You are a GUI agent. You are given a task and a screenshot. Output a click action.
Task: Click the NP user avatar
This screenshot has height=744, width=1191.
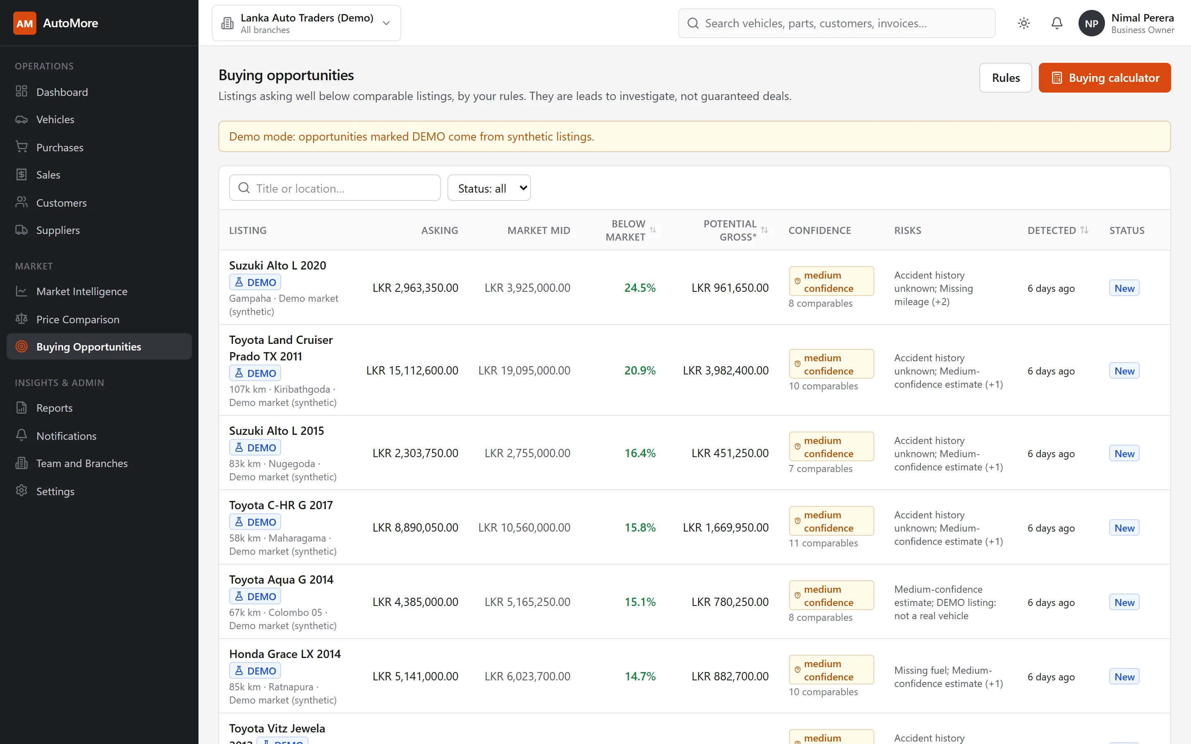coord(1091,23)
